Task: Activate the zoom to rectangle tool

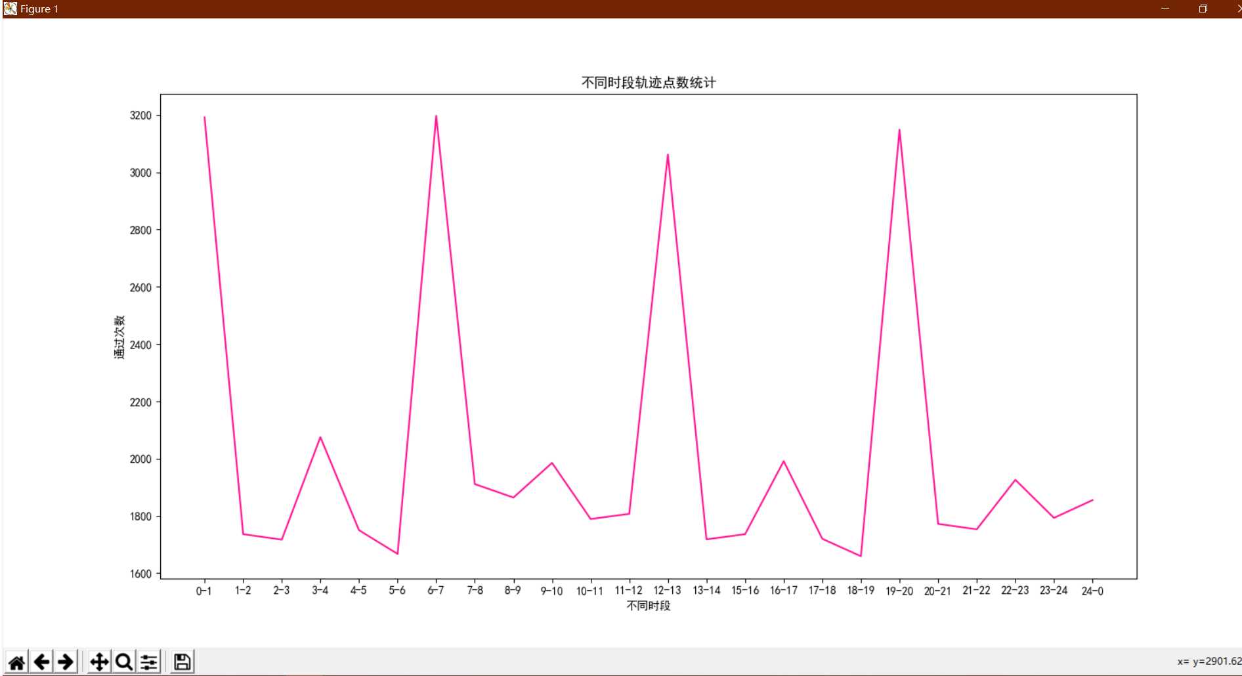Action: click(123, 662)
